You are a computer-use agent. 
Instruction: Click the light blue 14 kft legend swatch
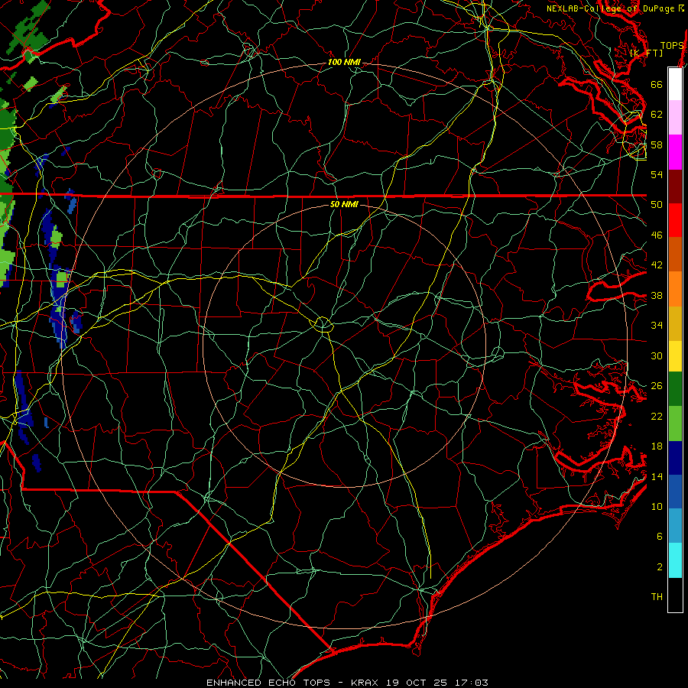675,526
